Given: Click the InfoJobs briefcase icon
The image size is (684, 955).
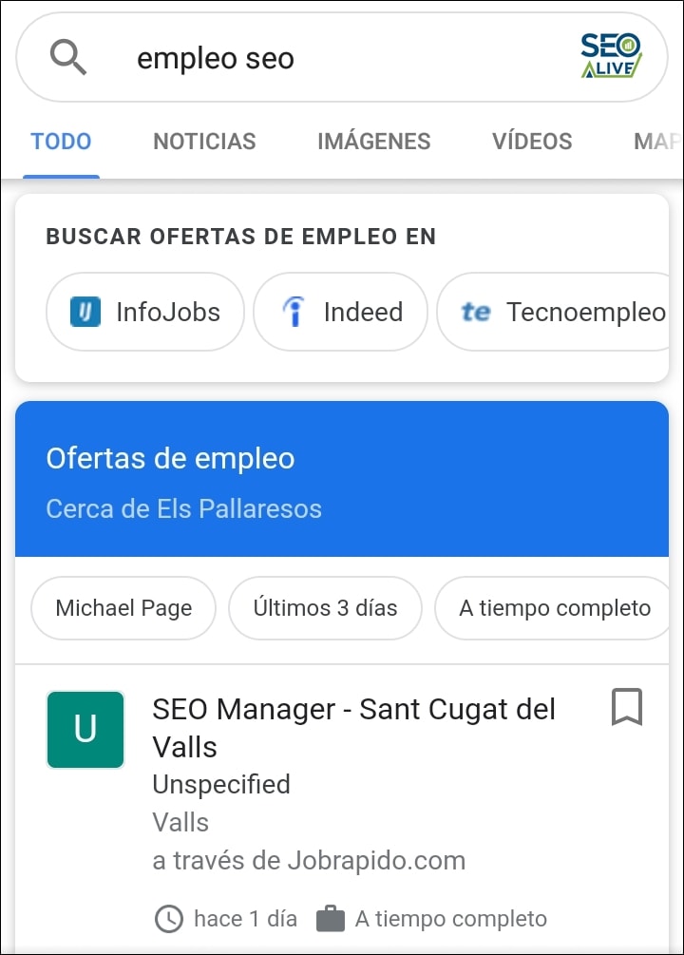Looking at the screenshot, I should [85, 312].
